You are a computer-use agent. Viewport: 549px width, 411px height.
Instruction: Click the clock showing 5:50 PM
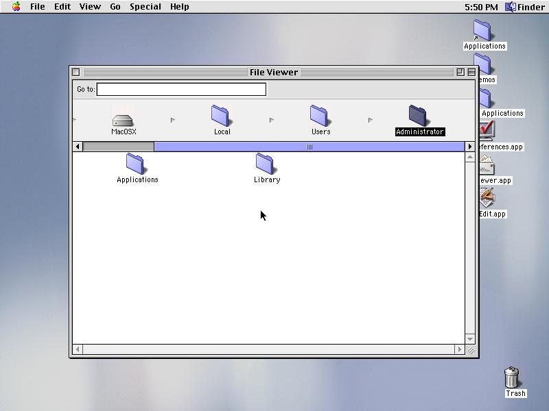(x=481, y=7)
